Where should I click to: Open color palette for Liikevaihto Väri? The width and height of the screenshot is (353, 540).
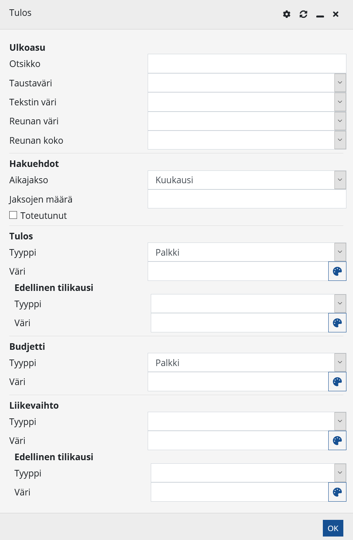pos(337,440)
